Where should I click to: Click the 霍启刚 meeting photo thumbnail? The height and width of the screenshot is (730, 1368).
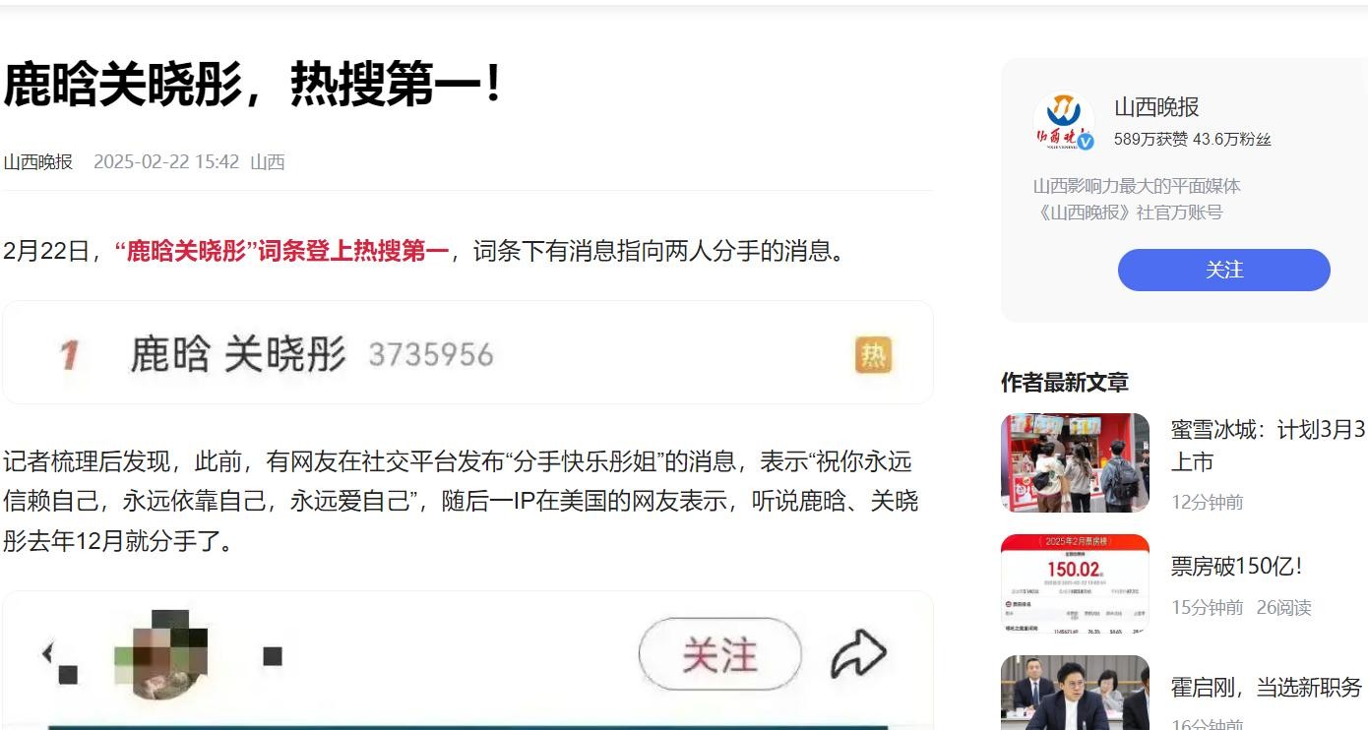click(x=1075, y=693)
